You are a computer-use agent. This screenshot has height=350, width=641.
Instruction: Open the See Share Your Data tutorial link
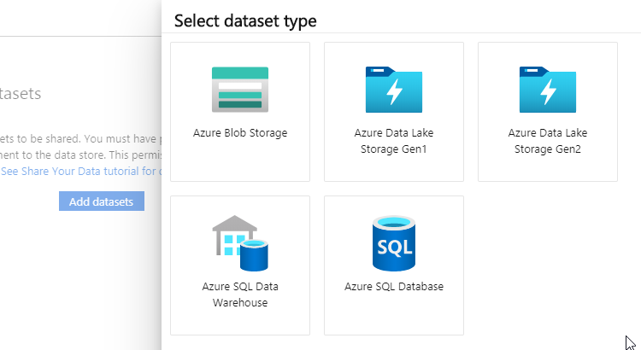81,171
